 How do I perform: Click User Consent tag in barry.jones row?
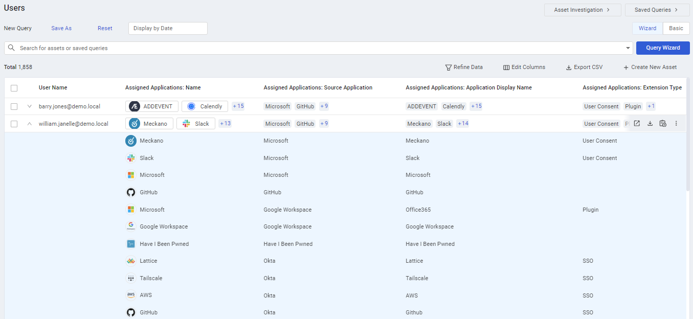601,106
